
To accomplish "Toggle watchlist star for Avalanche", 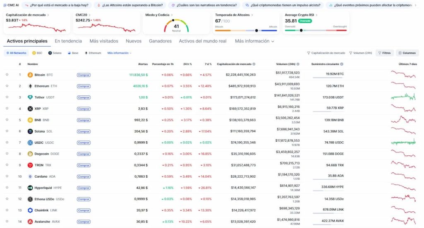I will [x=7, y=221].
